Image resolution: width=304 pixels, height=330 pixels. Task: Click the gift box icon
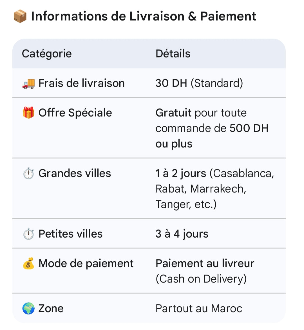click(x=28, y=113)
